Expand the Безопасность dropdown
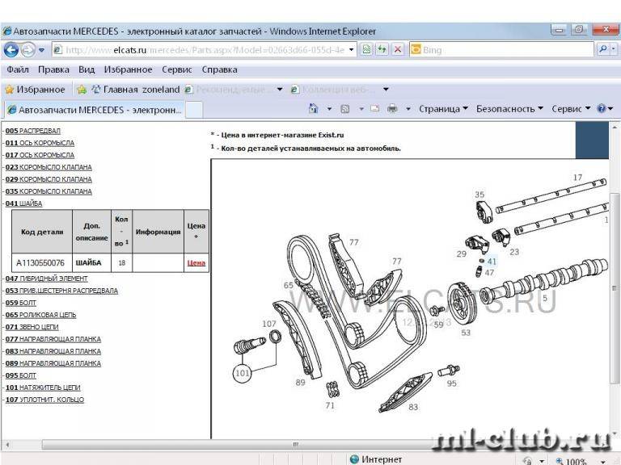 click(x=509, y=109)
